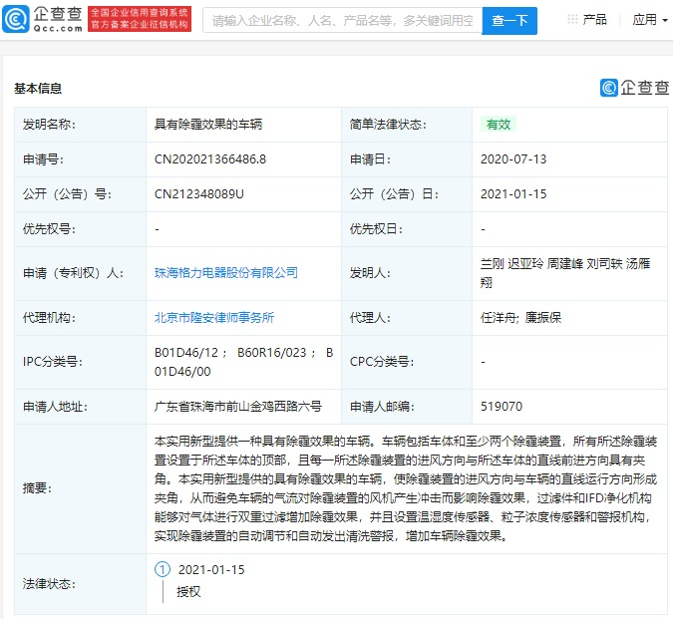Click the grid icon beside 产品
Viewport: 673px width, 619px height.
[572, 20]
